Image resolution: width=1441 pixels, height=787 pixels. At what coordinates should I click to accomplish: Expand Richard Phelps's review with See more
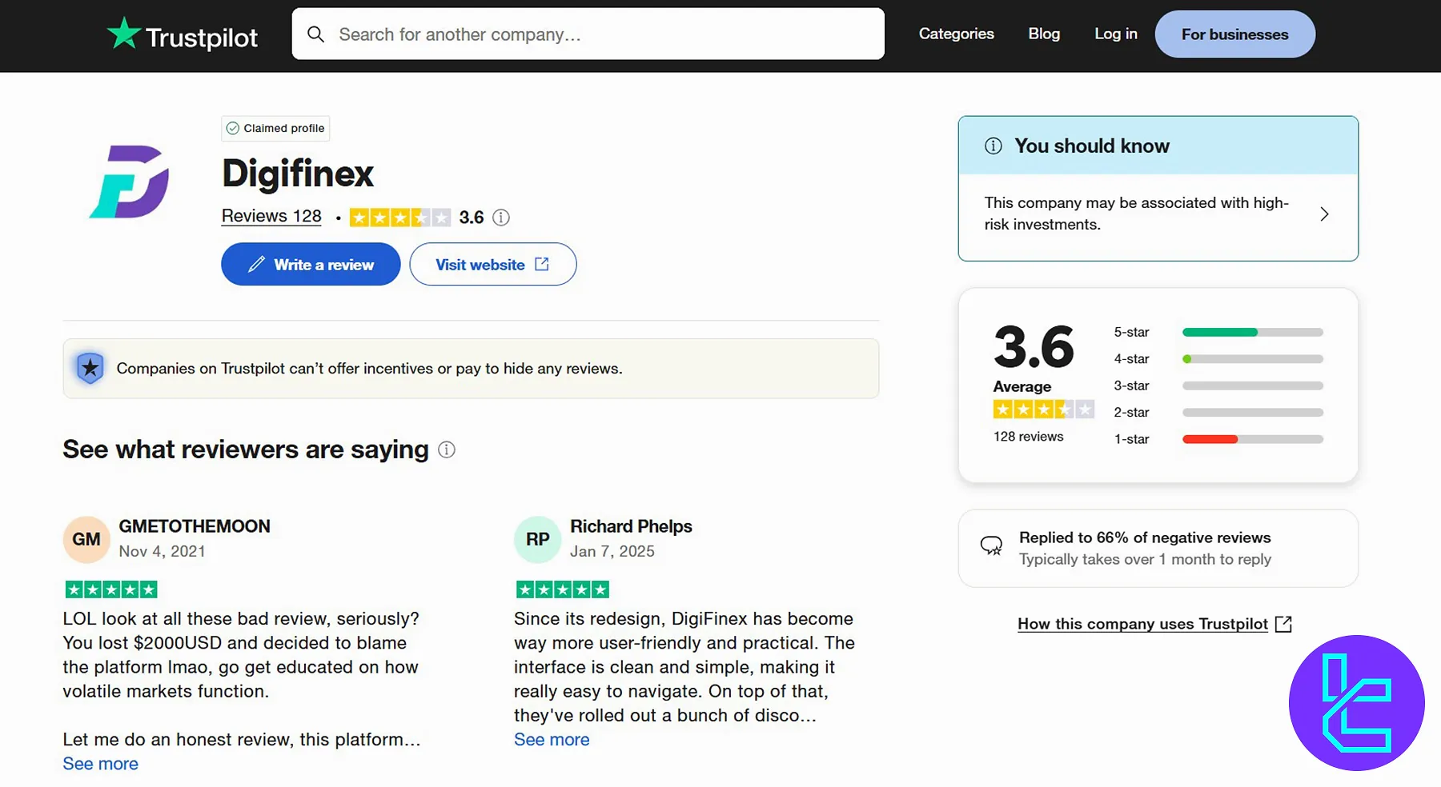[x=552, y=740]
